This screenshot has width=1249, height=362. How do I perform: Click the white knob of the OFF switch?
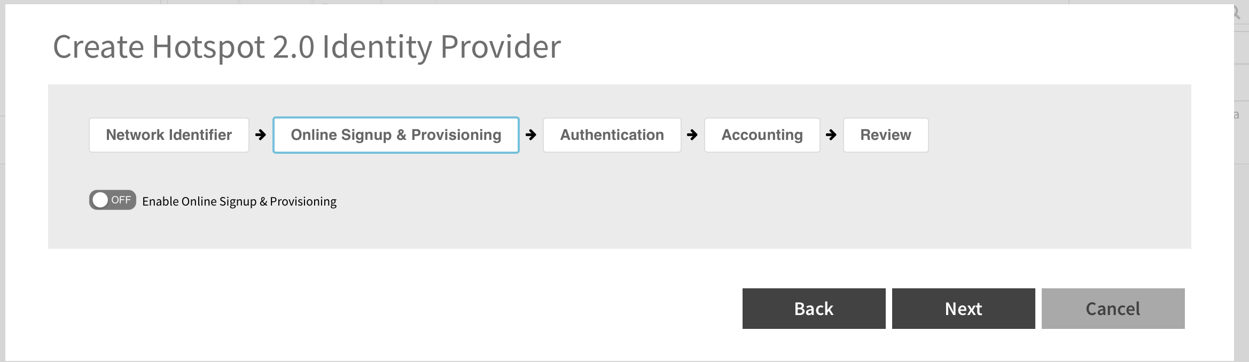[100, 200]
